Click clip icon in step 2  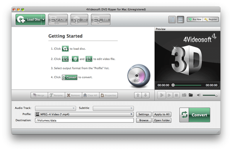pyautogui.click(x=65, y=59)
